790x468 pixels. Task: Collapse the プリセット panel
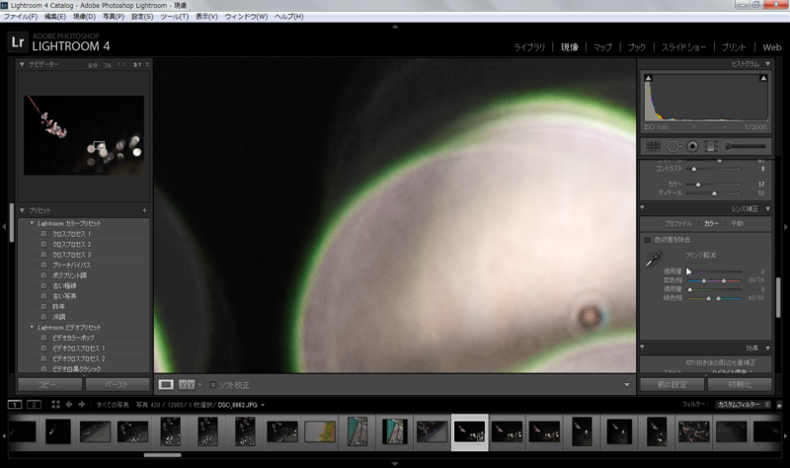coord(22,210)
